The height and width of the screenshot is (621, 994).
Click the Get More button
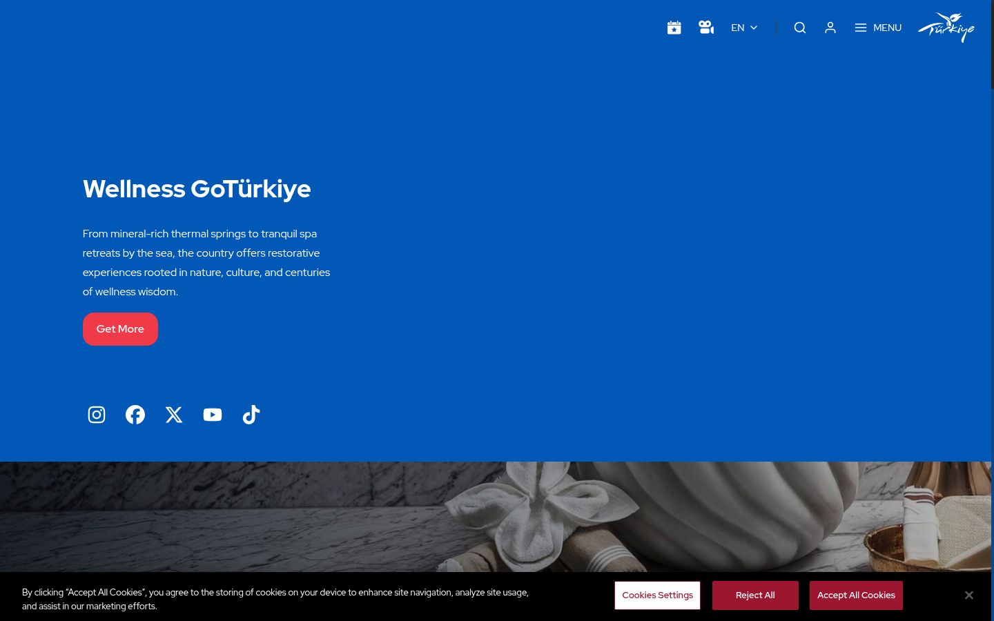pyautogui.click(x=120, y=329)
